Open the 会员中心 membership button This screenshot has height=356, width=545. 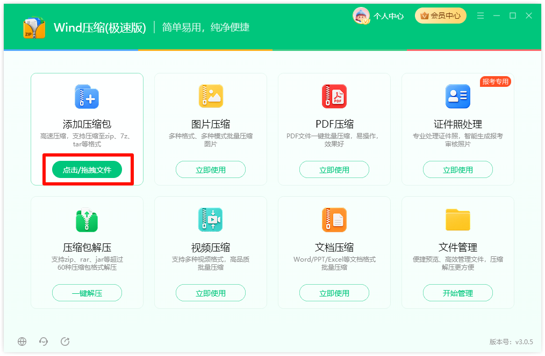(x=440, y=16)
